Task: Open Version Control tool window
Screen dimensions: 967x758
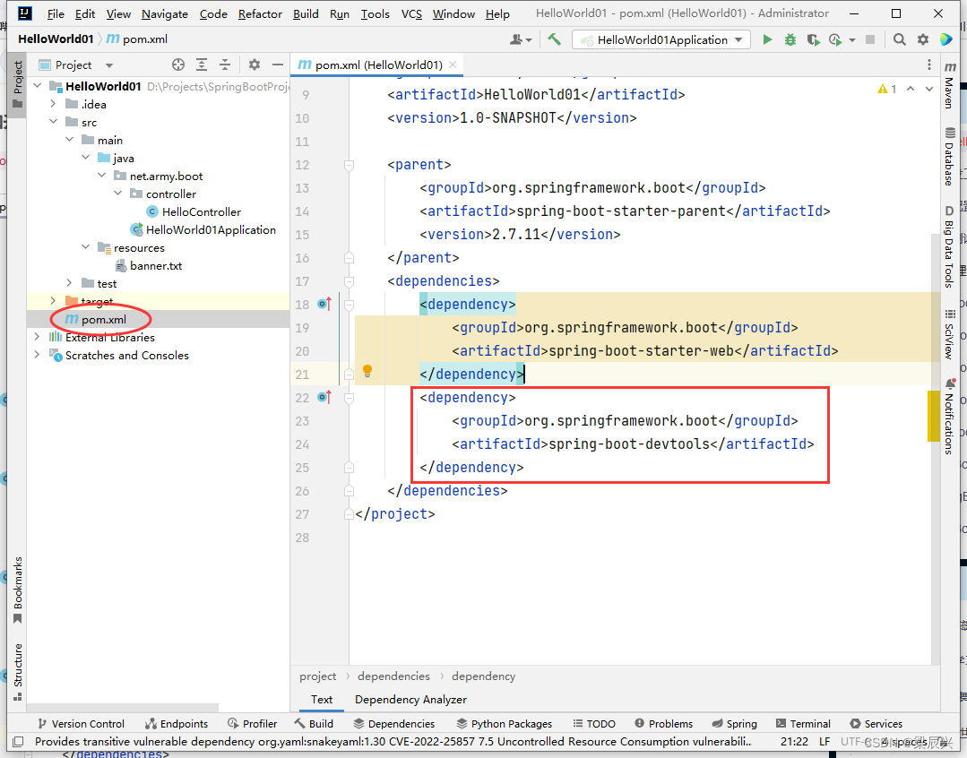Action: [81, 723]
